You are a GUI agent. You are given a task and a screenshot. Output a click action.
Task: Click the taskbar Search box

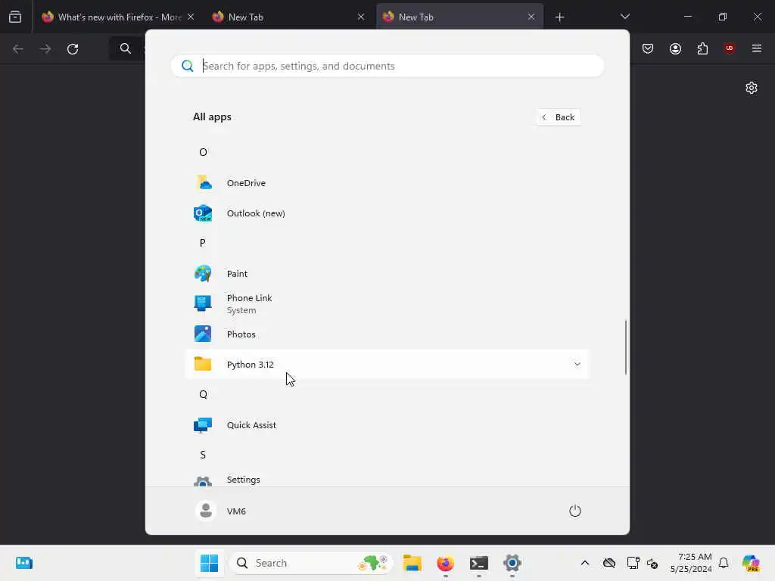click(311, 563)
